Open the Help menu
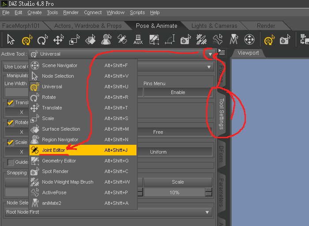The image size is (309, 226). (x=154, y=13)
